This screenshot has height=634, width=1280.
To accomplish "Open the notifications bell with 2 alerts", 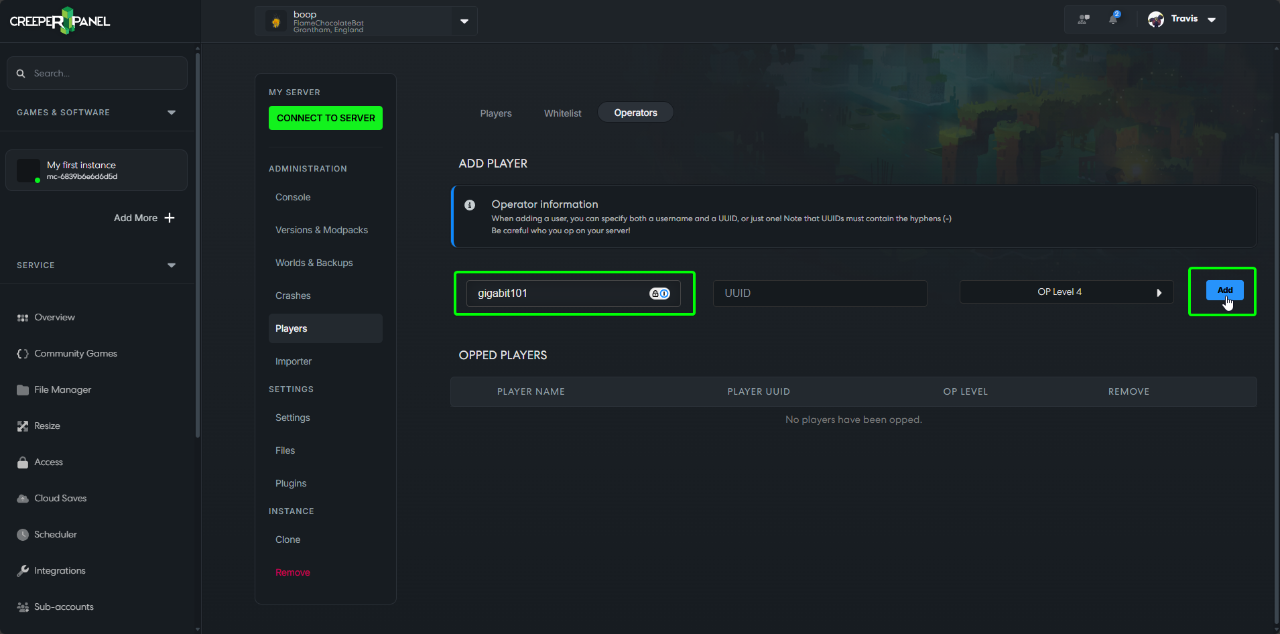I will [1112, 19].
